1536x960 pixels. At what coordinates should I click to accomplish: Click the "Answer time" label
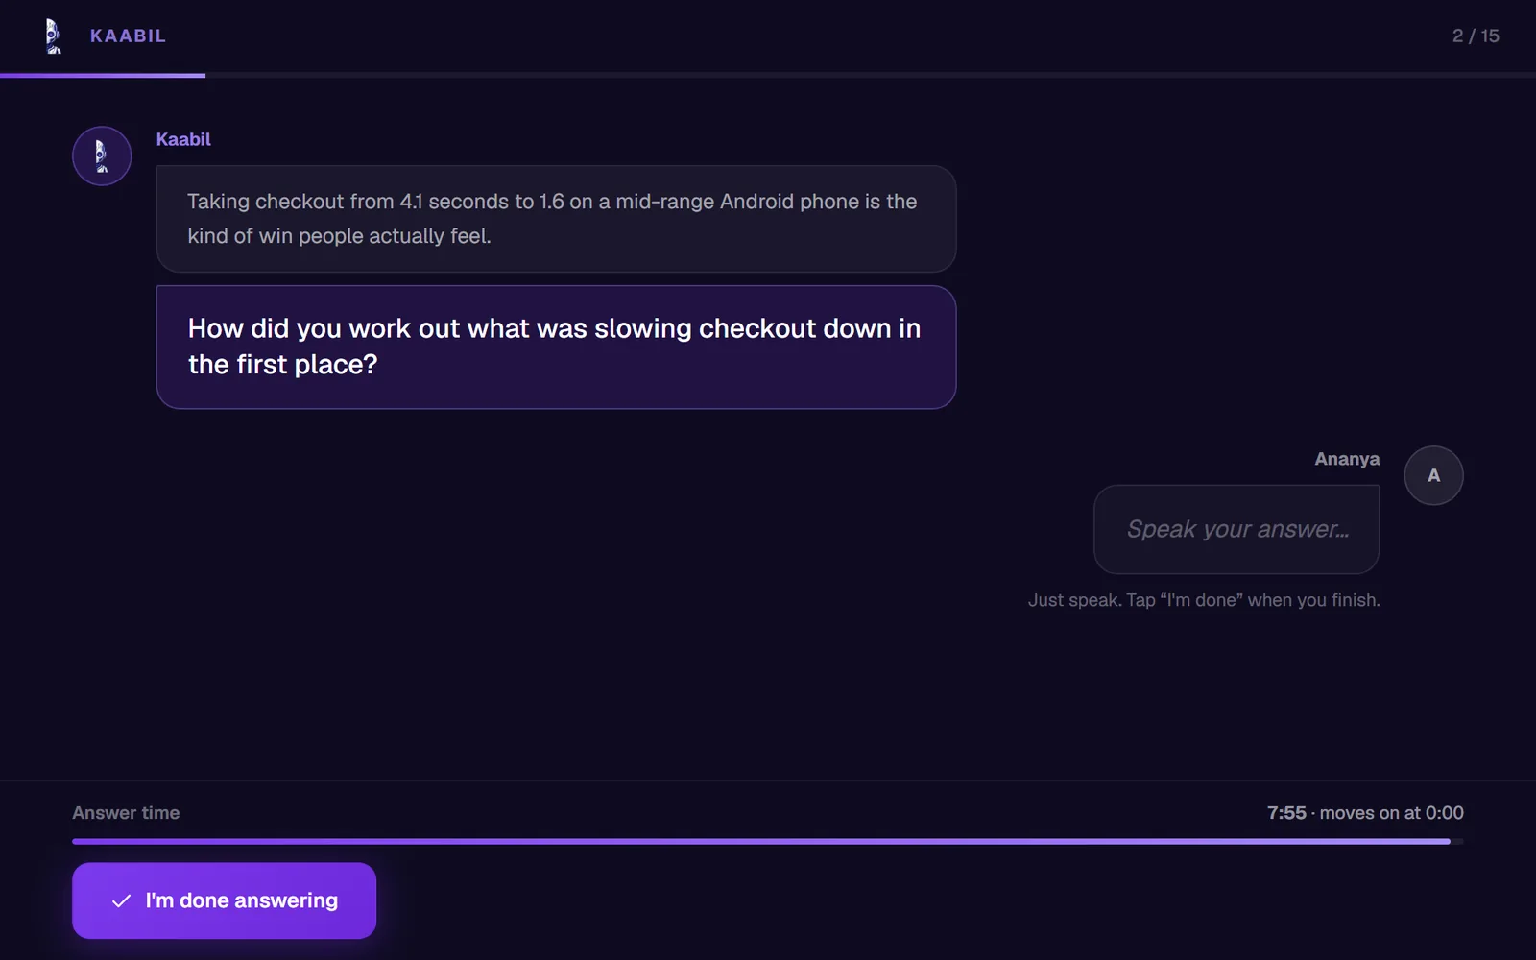coord(126,813)
